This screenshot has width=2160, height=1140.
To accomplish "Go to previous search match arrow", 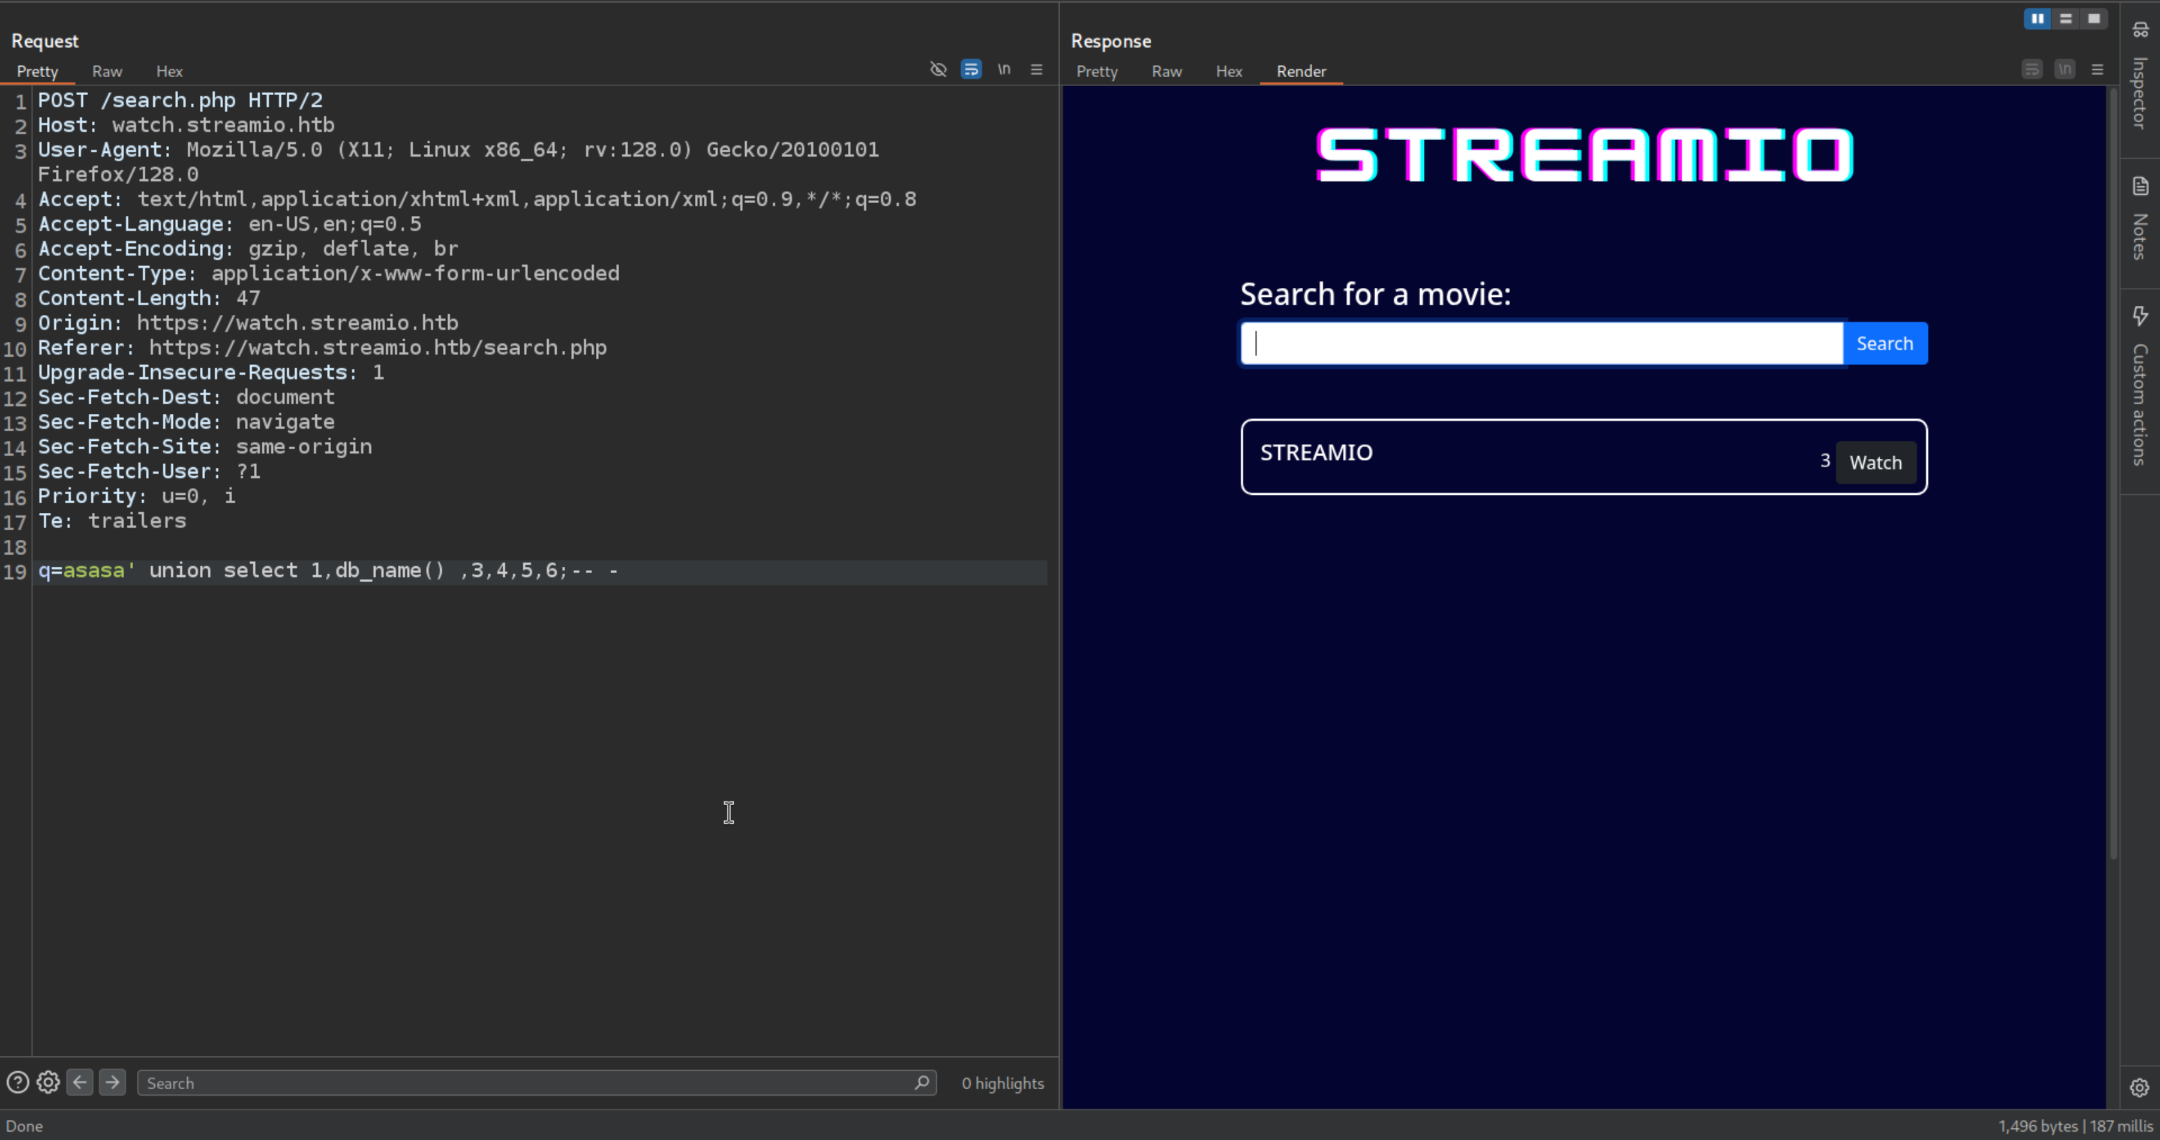I will point(80,1082).
